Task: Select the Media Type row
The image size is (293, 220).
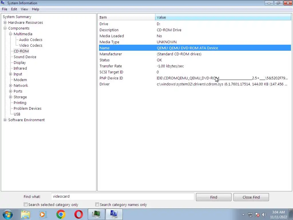Action: point(195,42)
